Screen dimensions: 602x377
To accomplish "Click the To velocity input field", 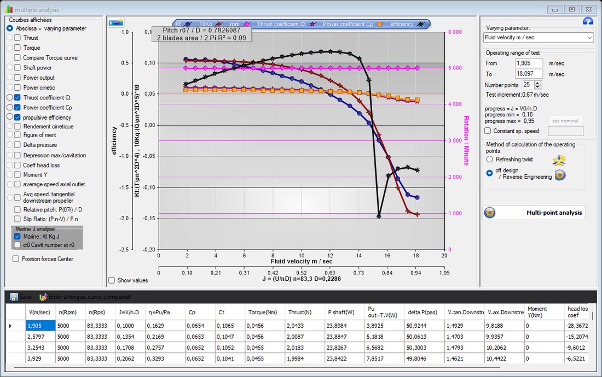I will pos(529,74).
